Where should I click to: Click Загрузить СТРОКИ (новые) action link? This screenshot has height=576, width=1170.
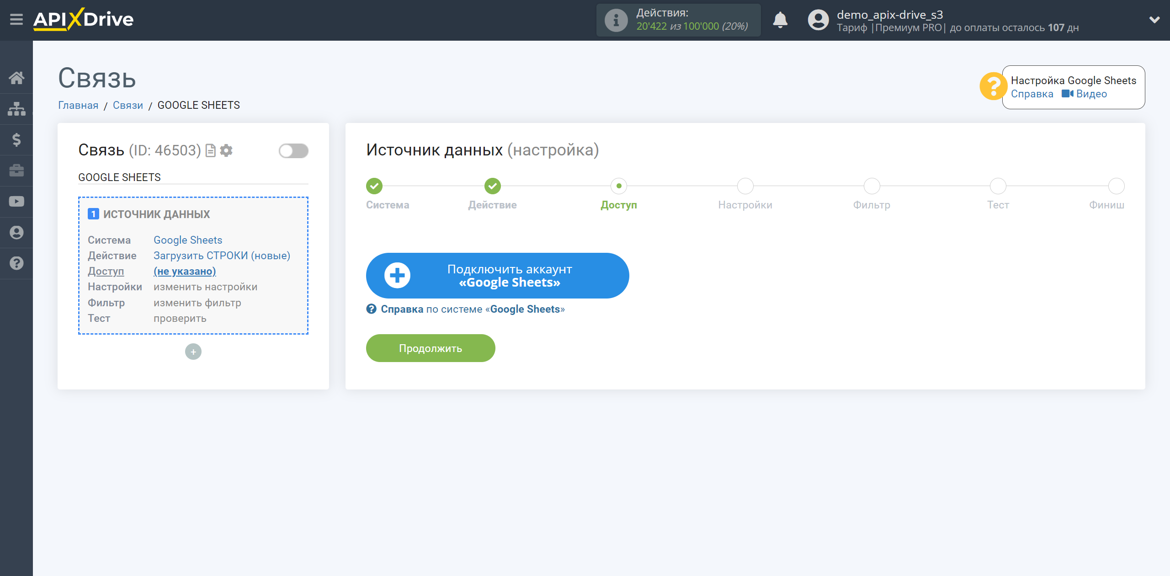(222, 256)
